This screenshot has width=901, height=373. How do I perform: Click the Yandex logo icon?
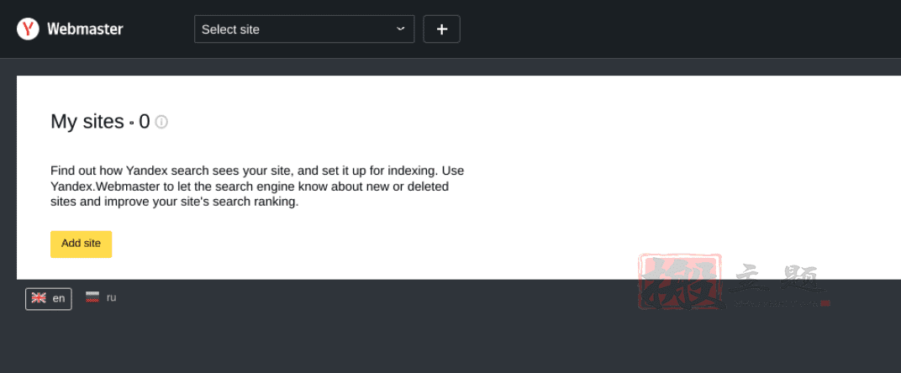point(28,29)
